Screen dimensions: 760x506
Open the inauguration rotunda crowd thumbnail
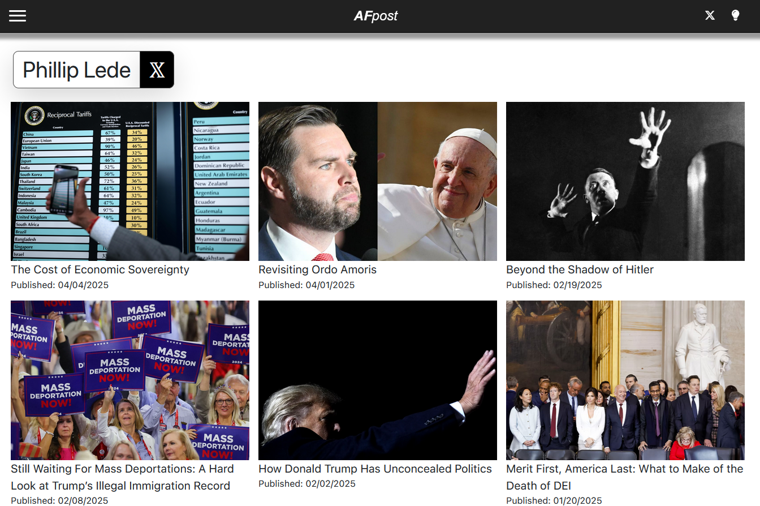point(625,380)
